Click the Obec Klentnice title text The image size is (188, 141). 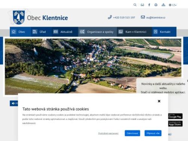(47, 18)
